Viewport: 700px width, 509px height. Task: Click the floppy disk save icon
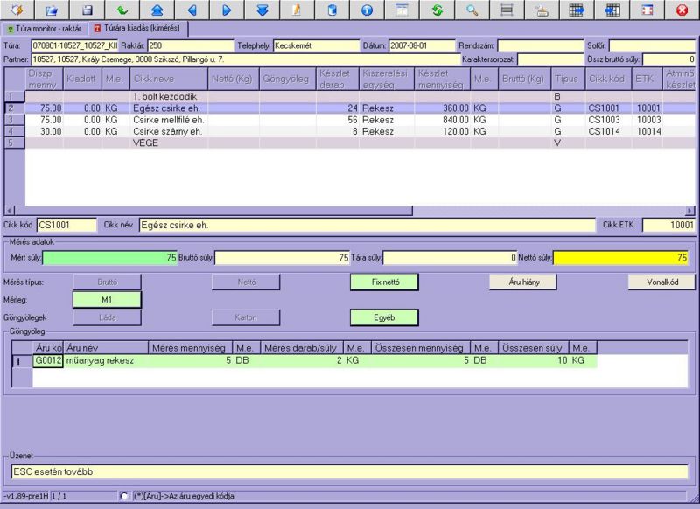[87, 10]
